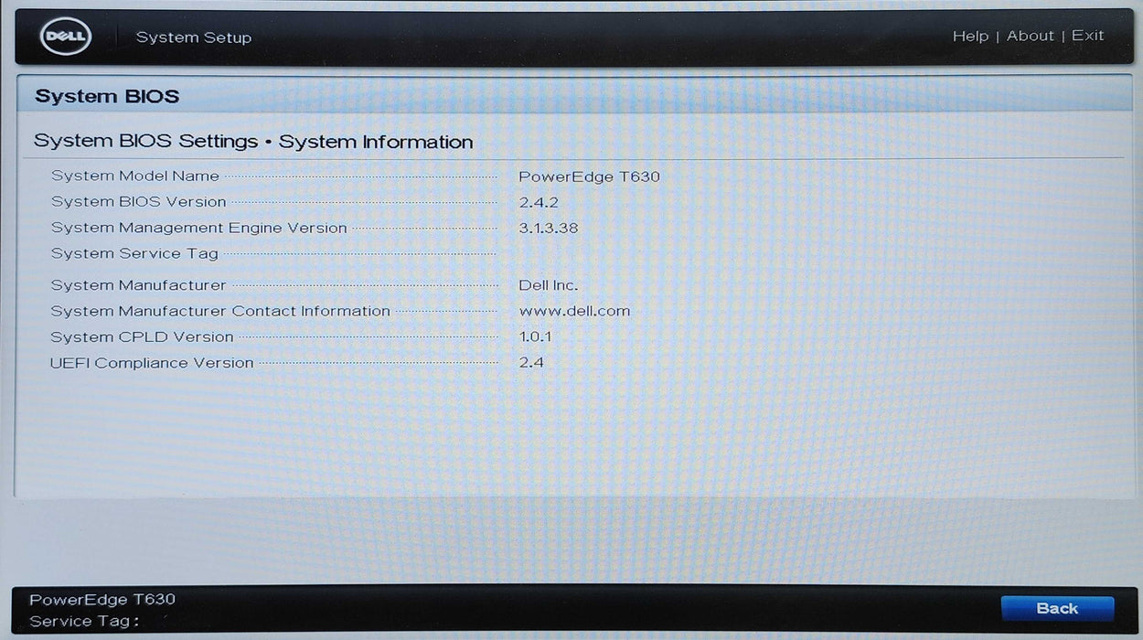This screenshot has width=1143, height=640.
Task: Select the System Service Tag label
Action: (134, 254)
